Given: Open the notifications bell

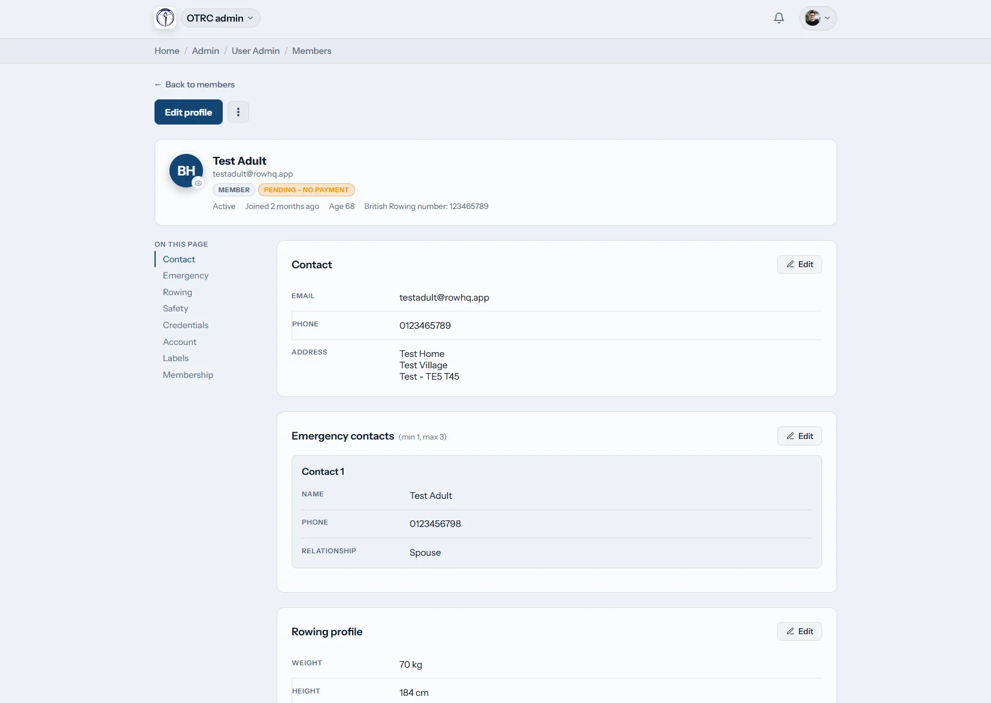Looking at the screenshot, I should click(x=779, y=18).
